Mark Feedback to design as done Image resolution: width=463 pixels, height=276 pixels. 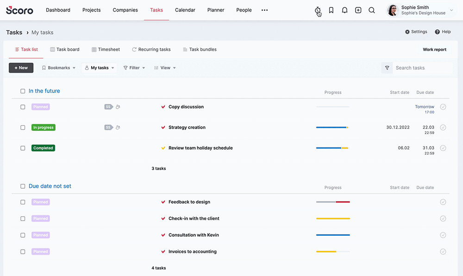click(443, 202)
